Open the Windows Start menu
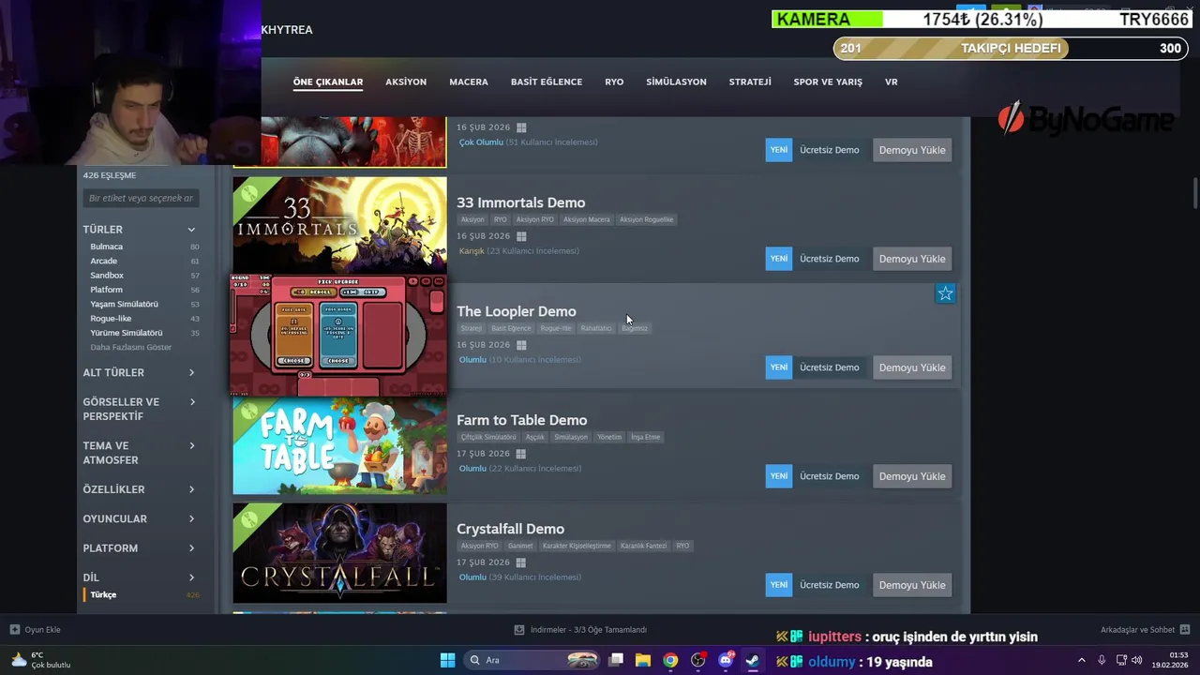The height and width of the screenshot is (675, 1200). (448, 660)
